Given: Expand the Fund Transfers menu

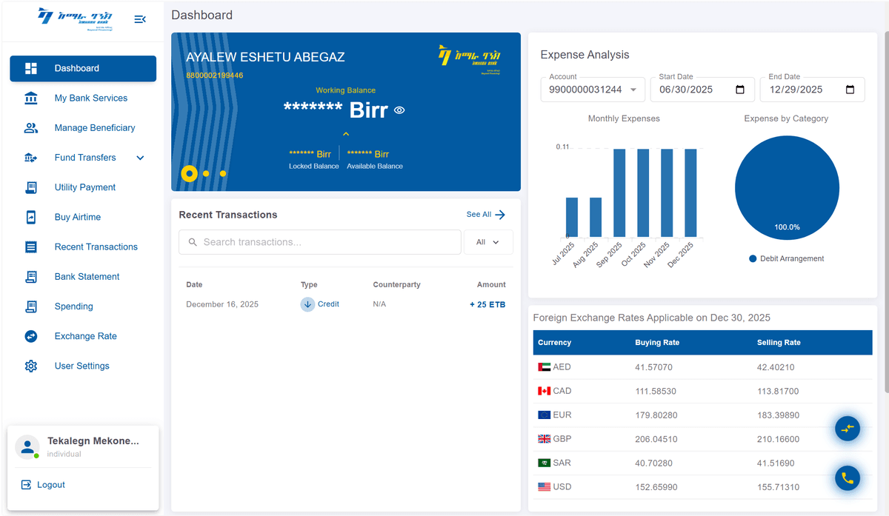Looking at the screenshot, I should click(85, 157).
